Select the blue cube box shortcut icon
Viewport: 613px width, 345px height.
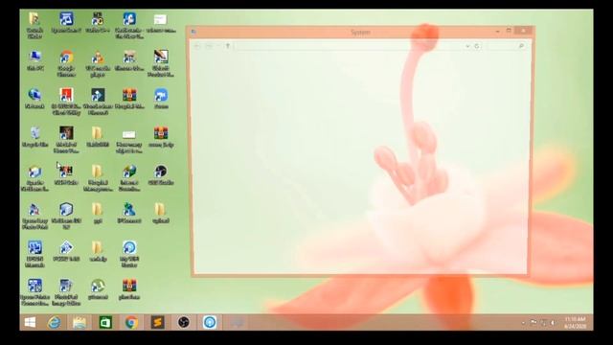tap(66, 216)
